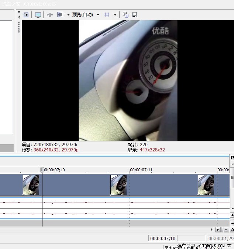Copy preview snapshot to clipboard
The width and height of the screenshot is (234, 249).
125,15
